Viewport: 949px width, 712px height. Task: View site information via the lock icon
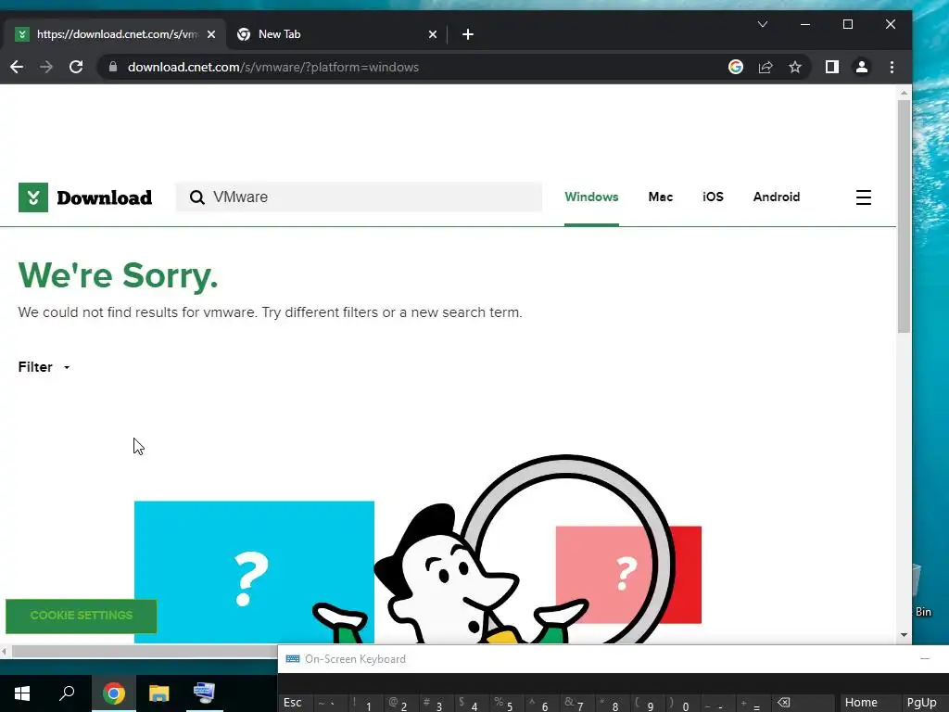point(112,67)
